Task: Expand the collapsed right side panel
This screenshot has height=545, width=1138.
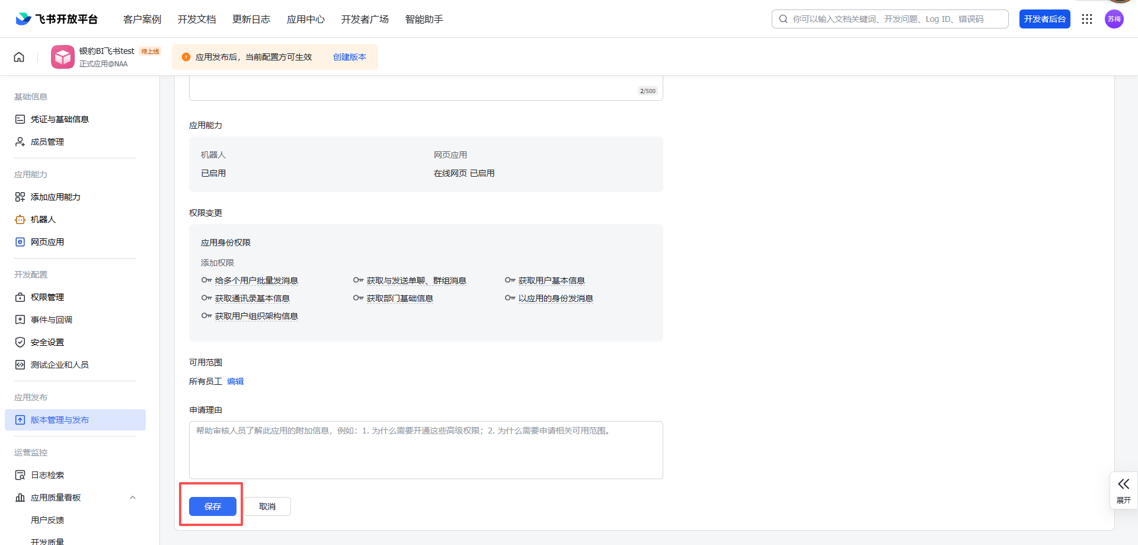Action: [x=1123, y=490]
